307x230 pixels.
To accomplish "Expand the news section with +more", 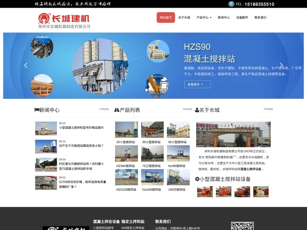I will click(x=104, y=109).
